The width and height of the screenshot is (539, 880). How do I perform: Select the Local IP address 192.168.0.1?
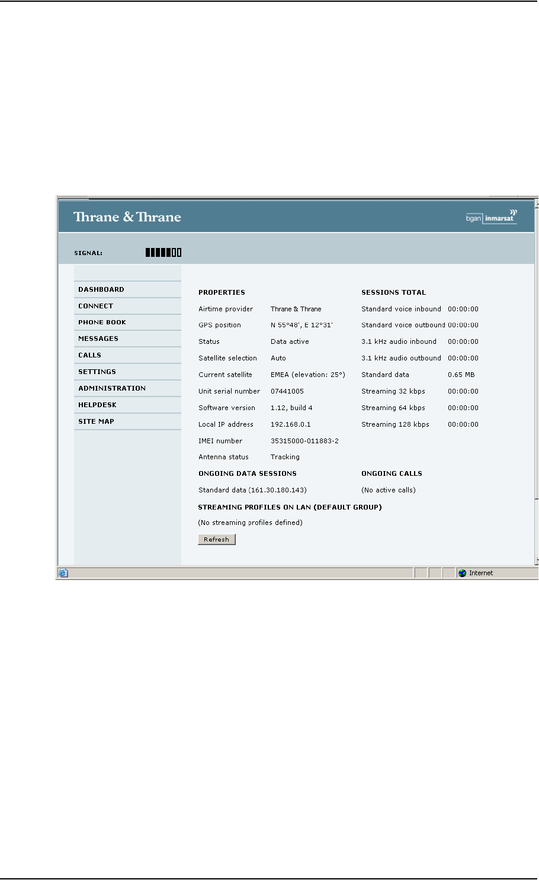tap(290, 424)
